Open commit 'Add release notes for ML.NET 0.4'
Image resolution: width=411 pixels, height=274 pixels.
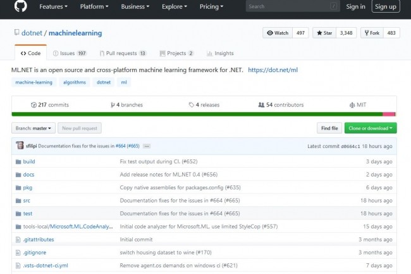point(169,175)
